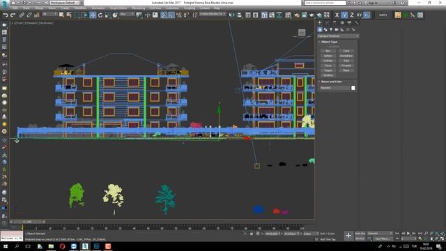The image size is (446, 251).
Task: Open the reference coordinate system dropdown
Action: [x=127, y=14]
